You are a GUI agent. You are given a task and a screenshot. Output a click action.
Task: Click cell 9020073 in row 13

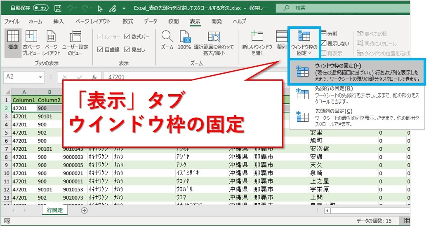coord(75,198)
